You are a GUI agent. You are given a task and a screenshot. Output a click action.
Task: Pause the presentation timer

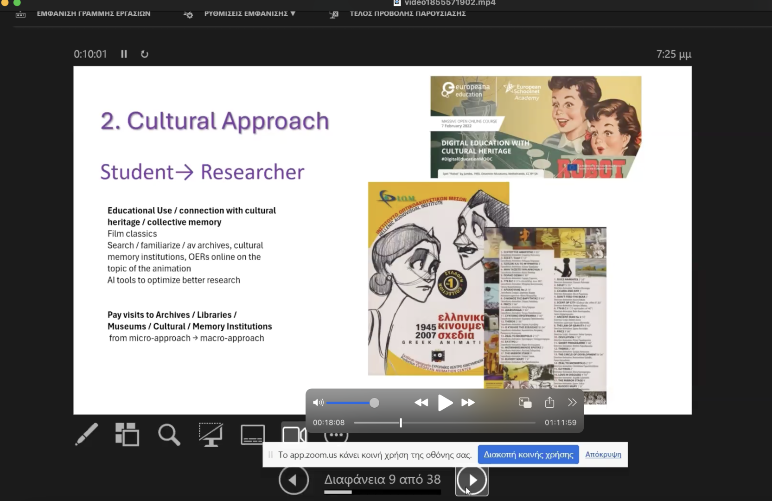[124, 54]
